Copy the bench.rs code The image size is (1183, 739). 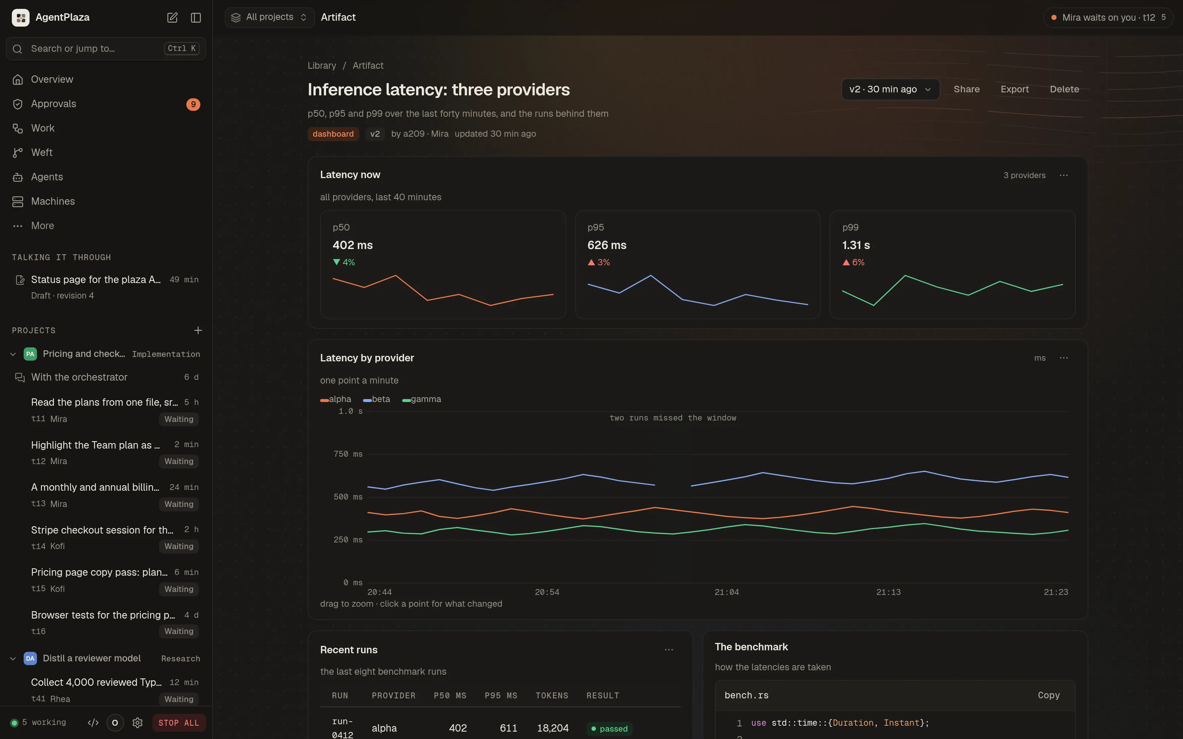[1048, 695]
